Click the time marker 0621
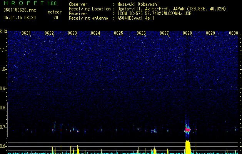Screen dimensions: 242x154 pos(26,33)
